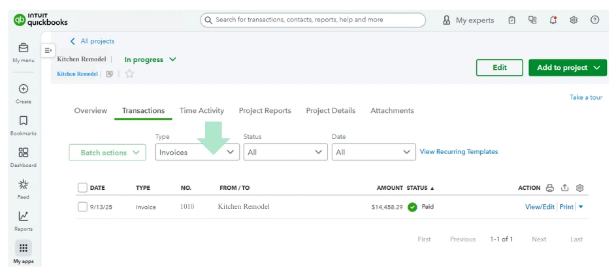
Task: Check the invoice 1010 row checkbox
Action: (x=82, y=206)
